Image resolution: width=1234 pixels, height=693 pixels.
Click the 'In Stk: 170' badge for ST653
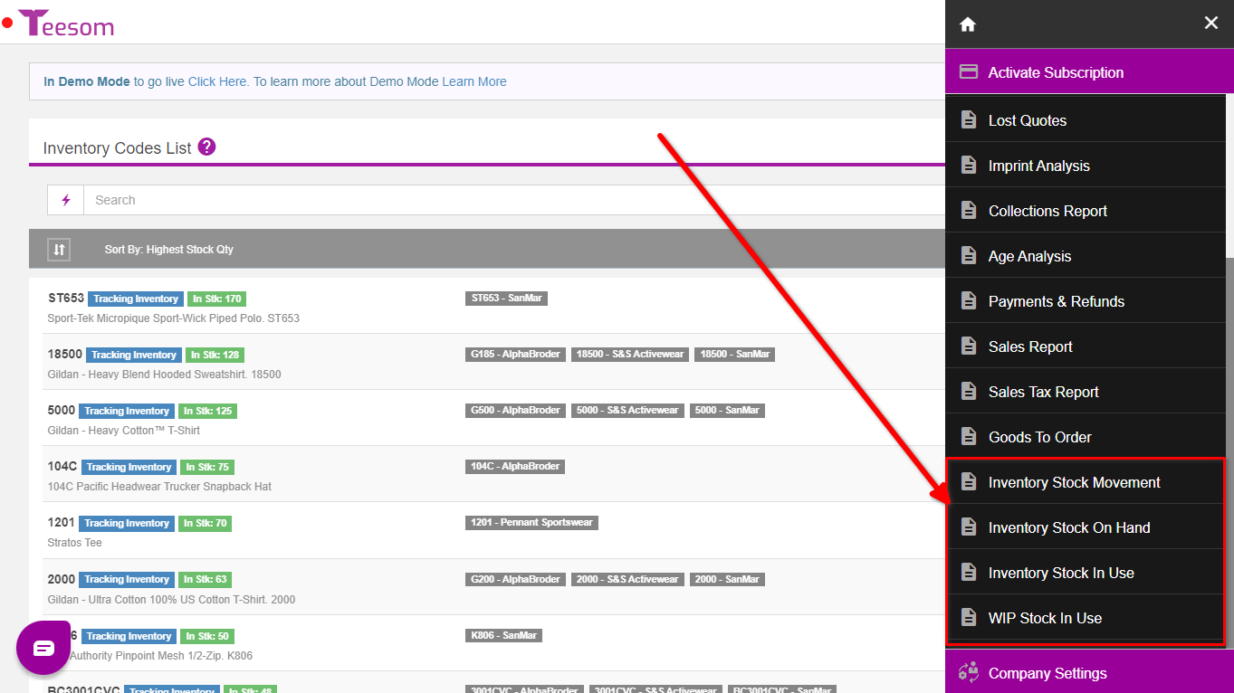coord(216,299)
